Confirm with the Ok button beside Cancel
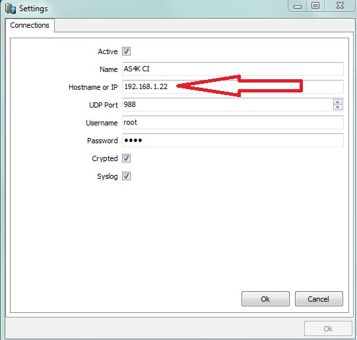This screenshot has width=357, height=340. 265,299
